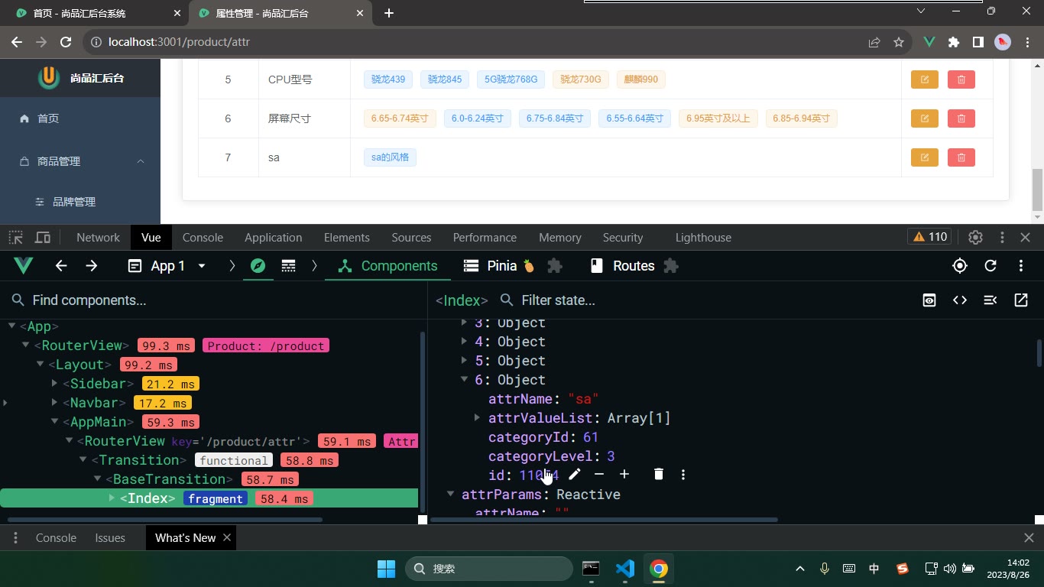
Task: Click the minus icon beside the id value
Action: 599,475
